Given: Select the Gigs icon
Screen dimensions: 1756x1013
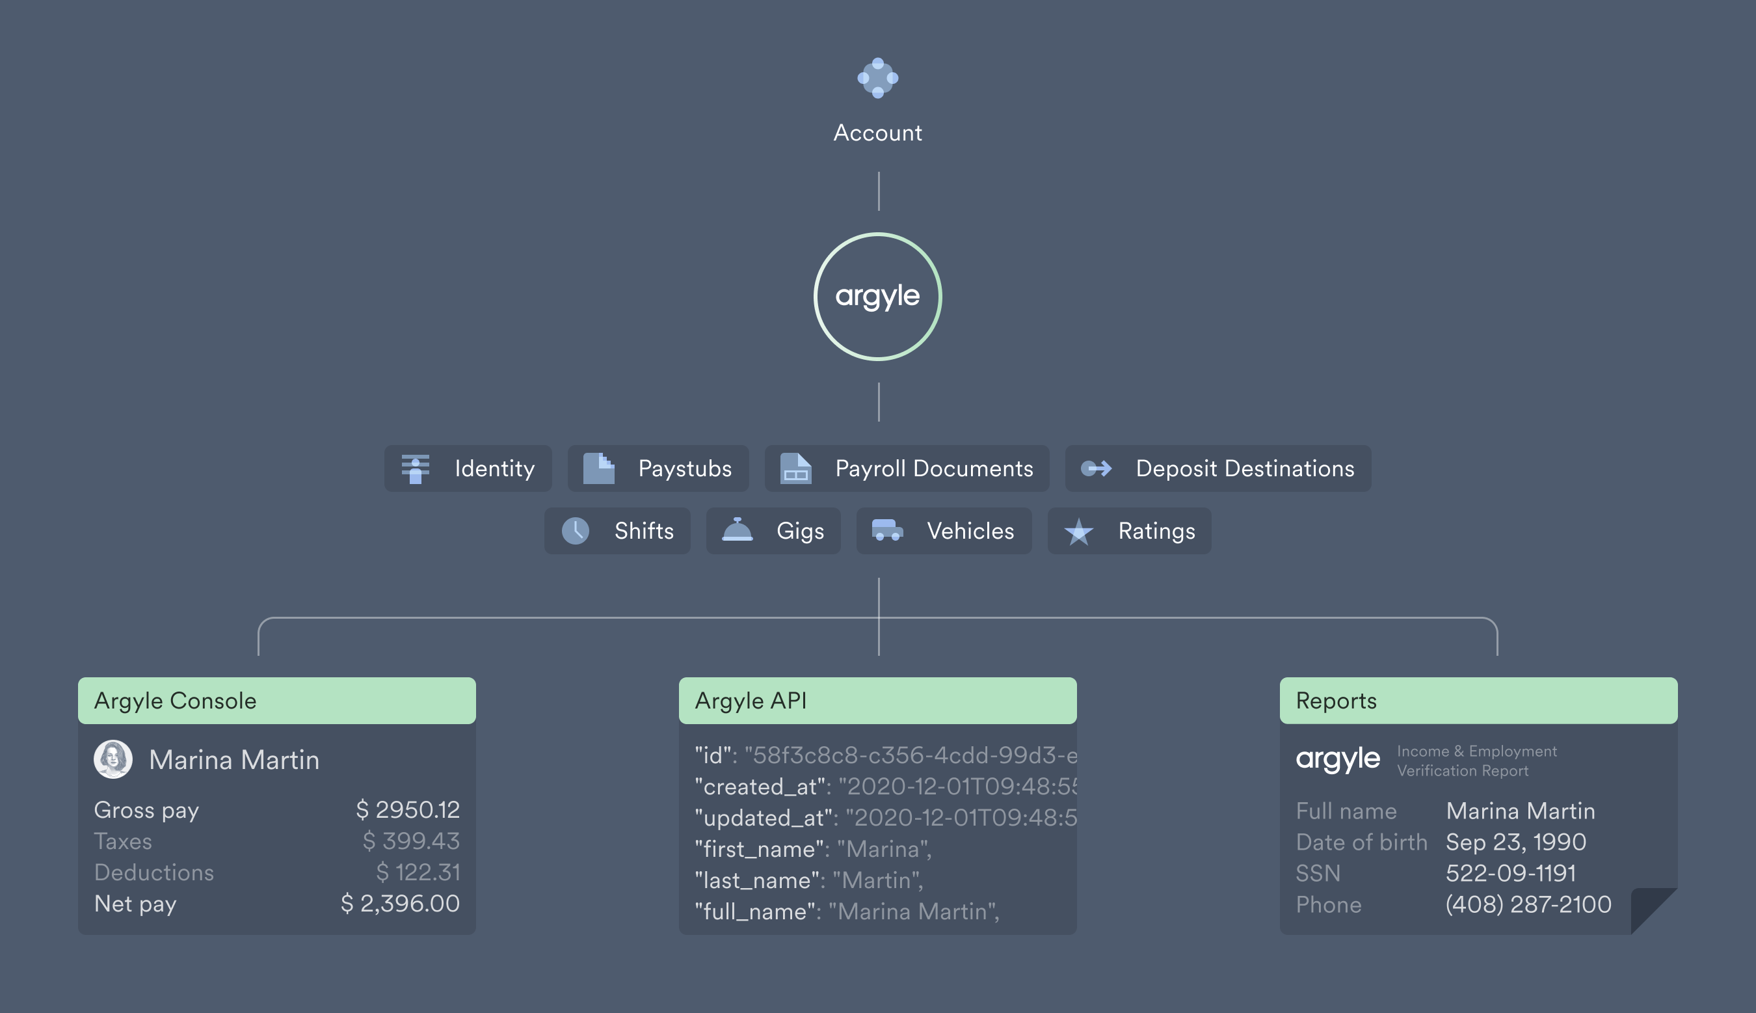Looking at the screenshot, I should [736, 531].
